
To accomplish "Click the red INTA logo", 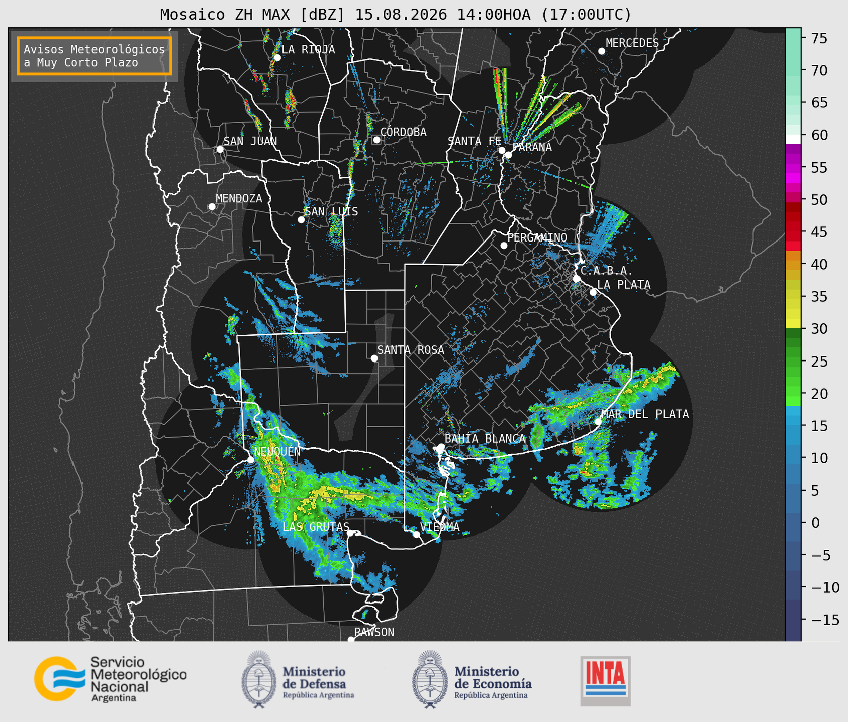I will (x=605, y=681).
